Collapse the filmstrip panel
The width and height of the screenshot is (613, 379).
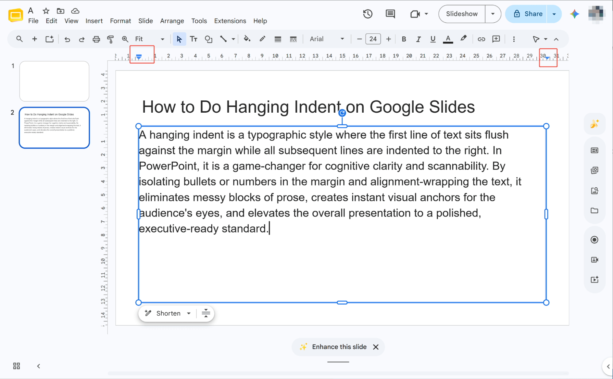38,366
